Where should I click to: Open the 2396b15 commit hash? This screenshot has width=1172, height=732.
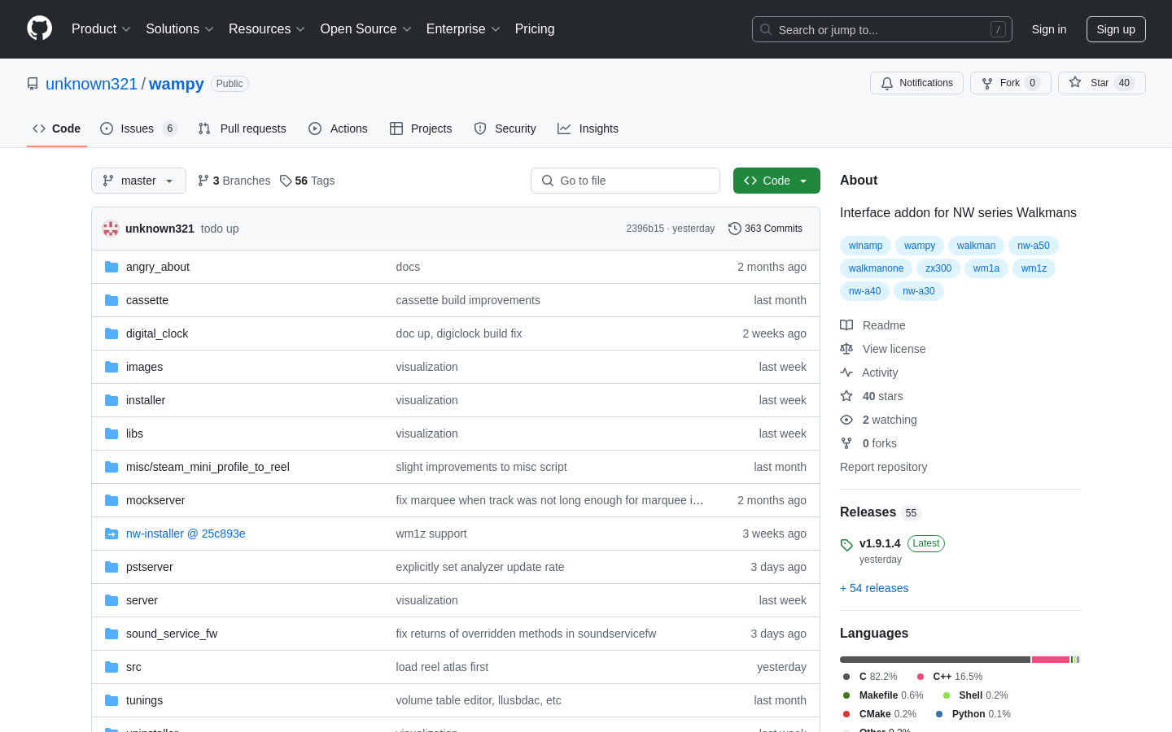645,229
